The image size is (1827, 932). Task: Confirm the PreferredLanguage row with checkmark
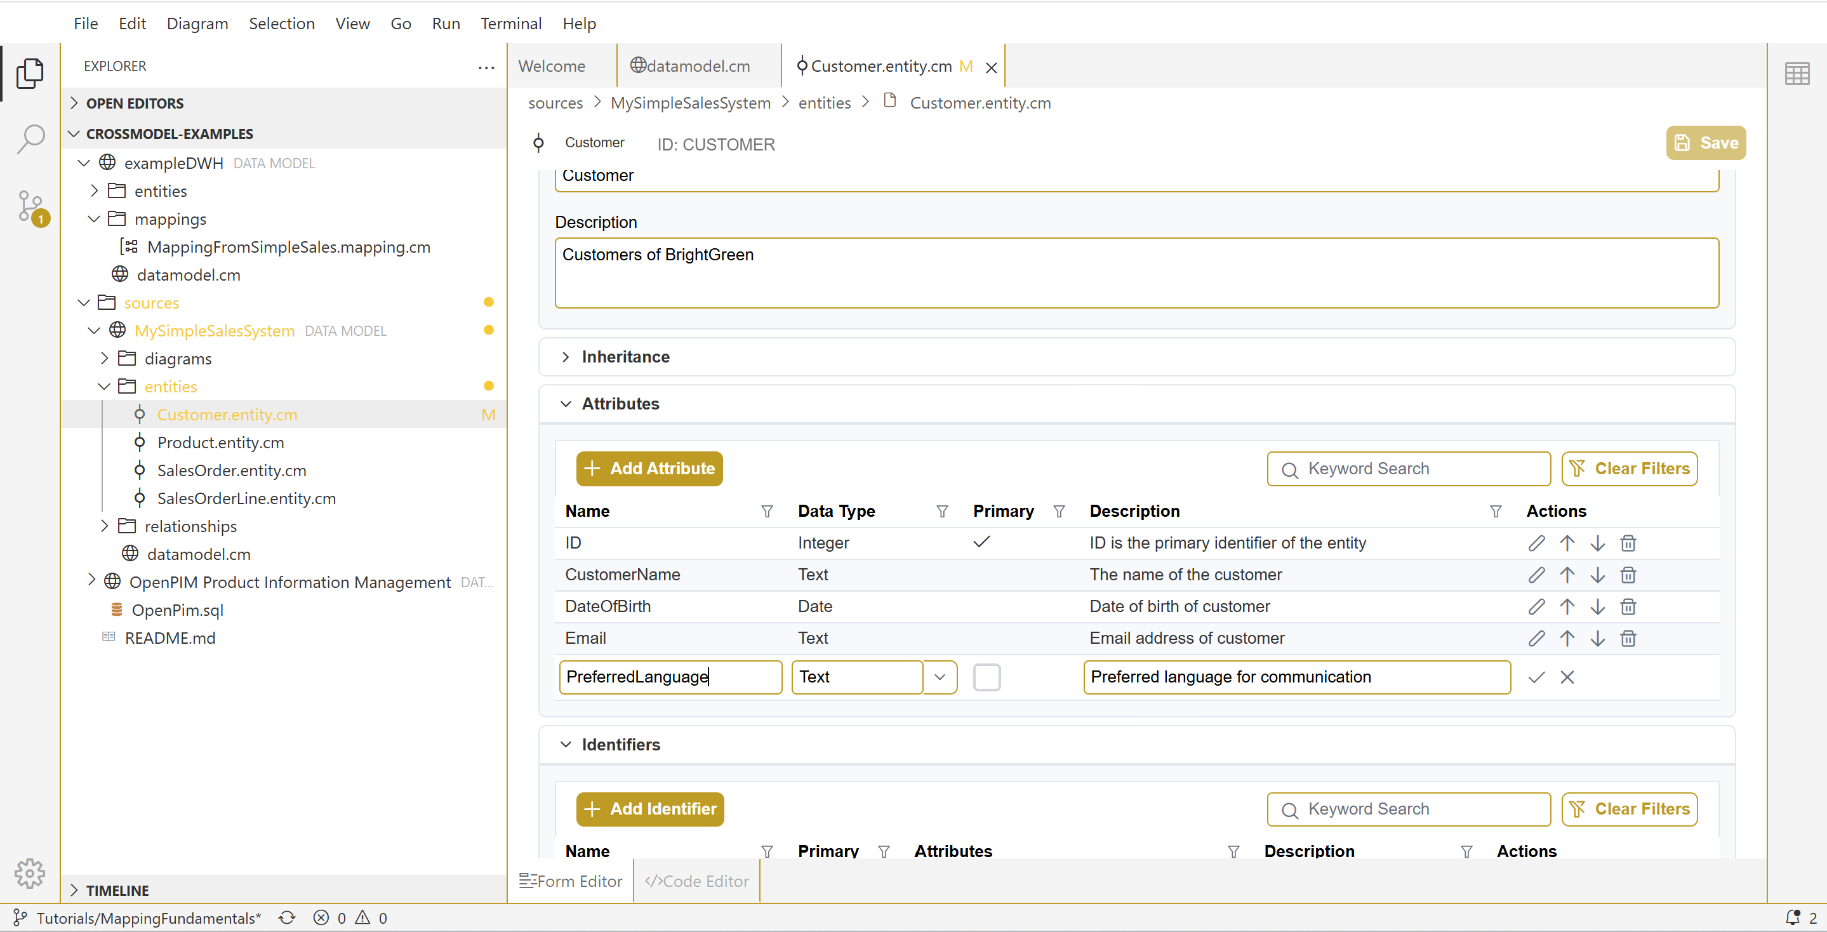coord(1536,677)
